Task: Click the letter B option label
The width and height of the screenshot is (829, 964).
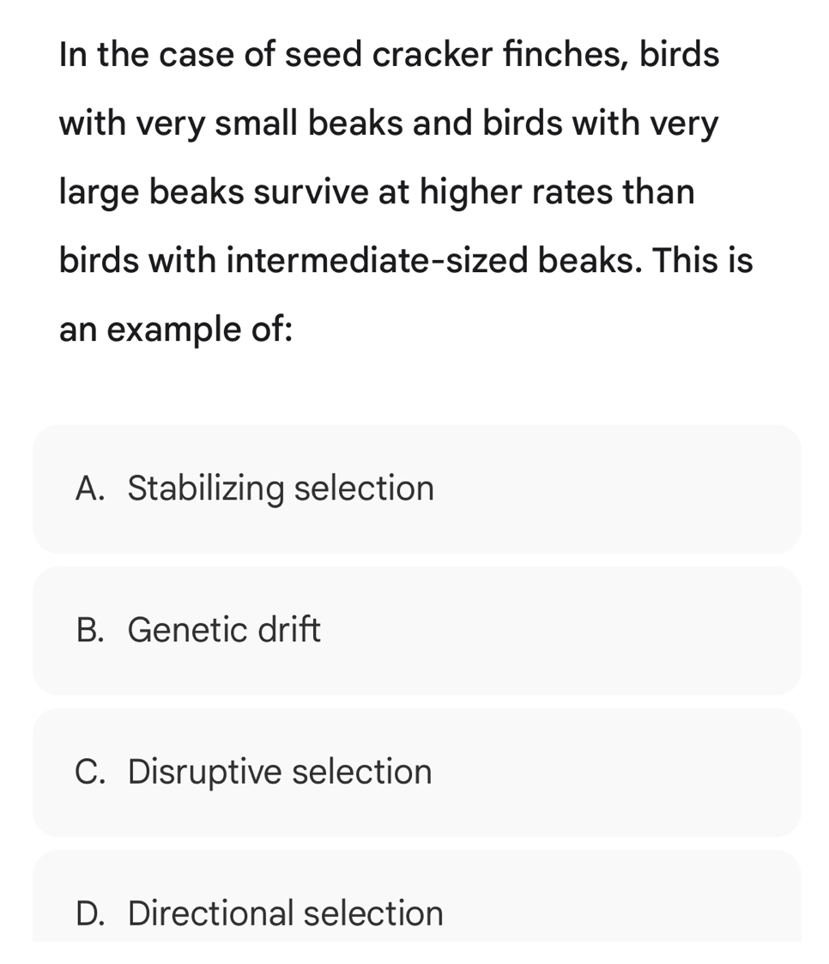Action: [89, 631]
